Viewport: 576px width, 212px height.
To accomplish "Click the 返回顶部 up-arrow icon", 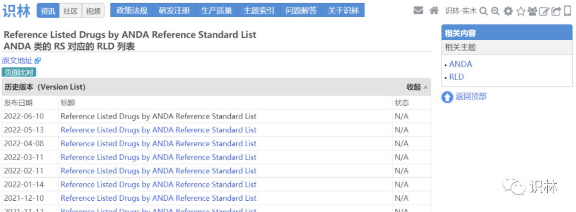I will click(x=447, y=97).
